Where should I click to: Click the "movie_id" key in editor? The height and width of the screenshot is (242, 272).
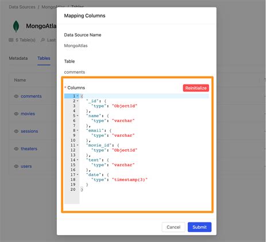click(x=99, y=145)
